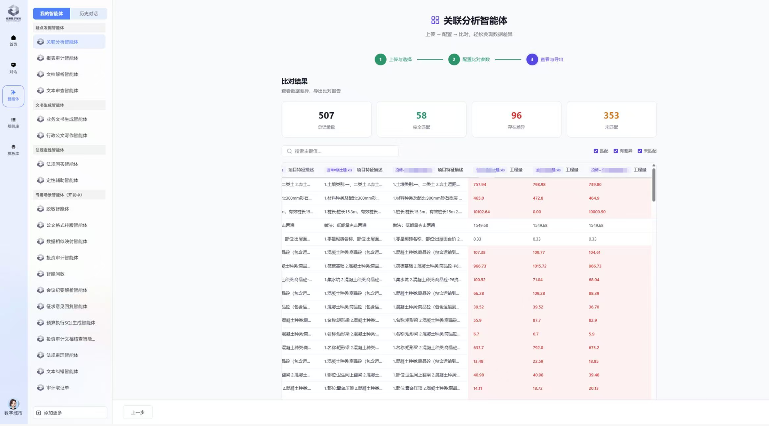Select the 智能体 sidebar icon

coord(13,96)
